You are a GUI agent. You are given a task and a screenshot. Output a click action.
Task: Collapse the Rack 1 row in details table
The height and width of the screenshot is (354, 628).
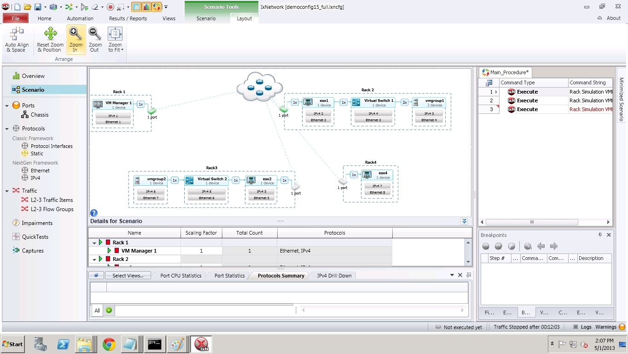(94, 243)
